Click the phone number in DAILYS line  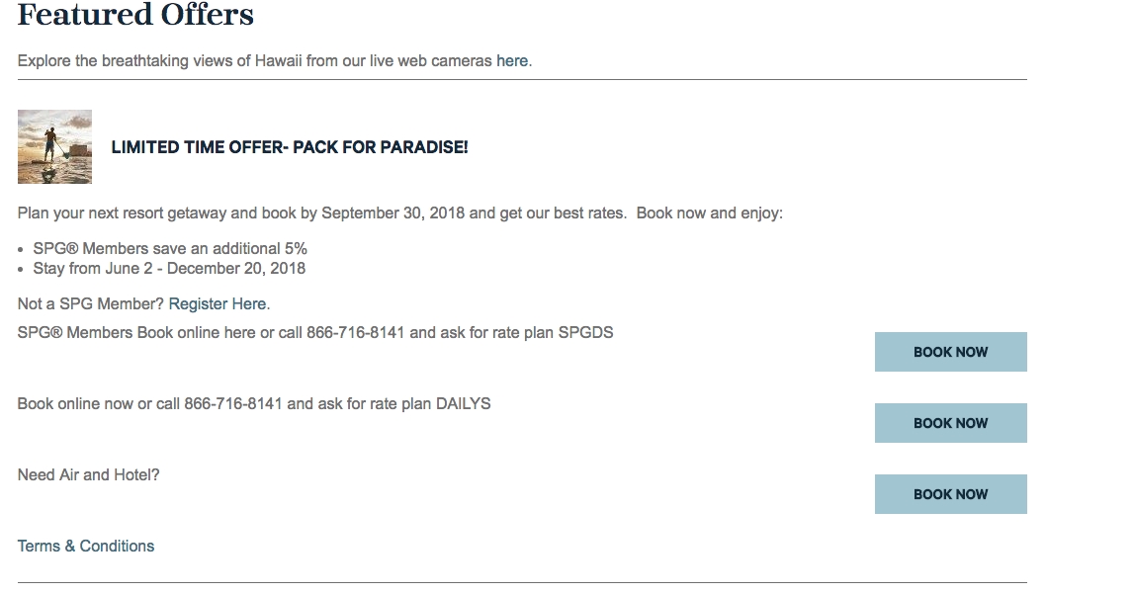(233, 404)
